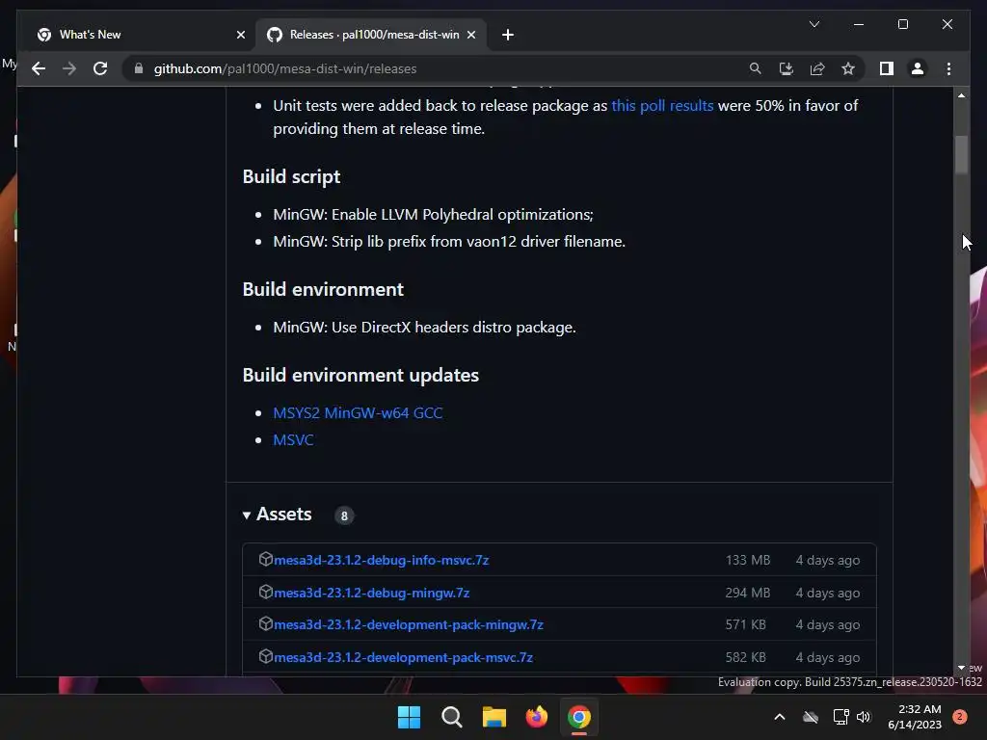Open network status tray icon
The width and height of the screenshot is (987, 740).
point(840,717)
